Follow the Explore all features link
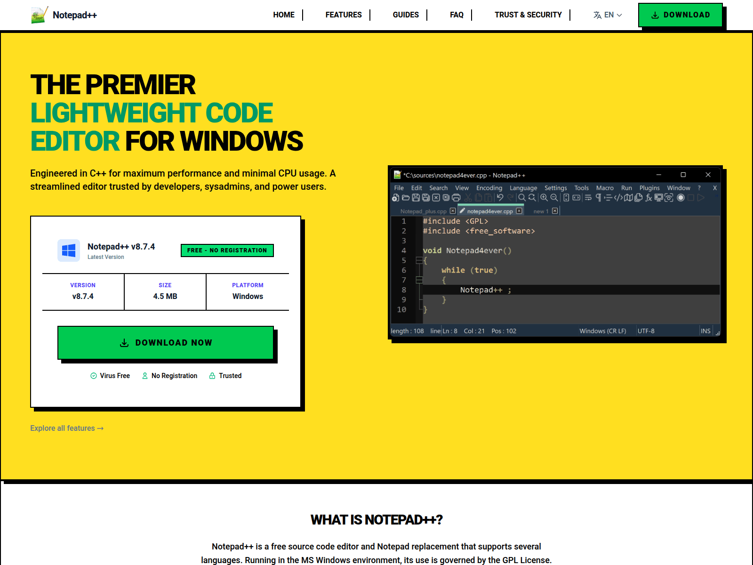This screenshot has height=565, width=753. pos(67,428)
